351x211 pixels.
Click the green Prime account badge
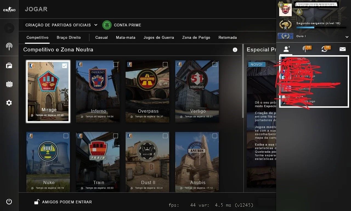point(107,25)
